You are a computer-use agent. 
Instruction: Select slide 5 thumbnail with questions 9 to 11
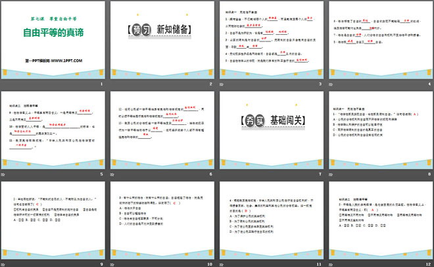tap(54, 130)
